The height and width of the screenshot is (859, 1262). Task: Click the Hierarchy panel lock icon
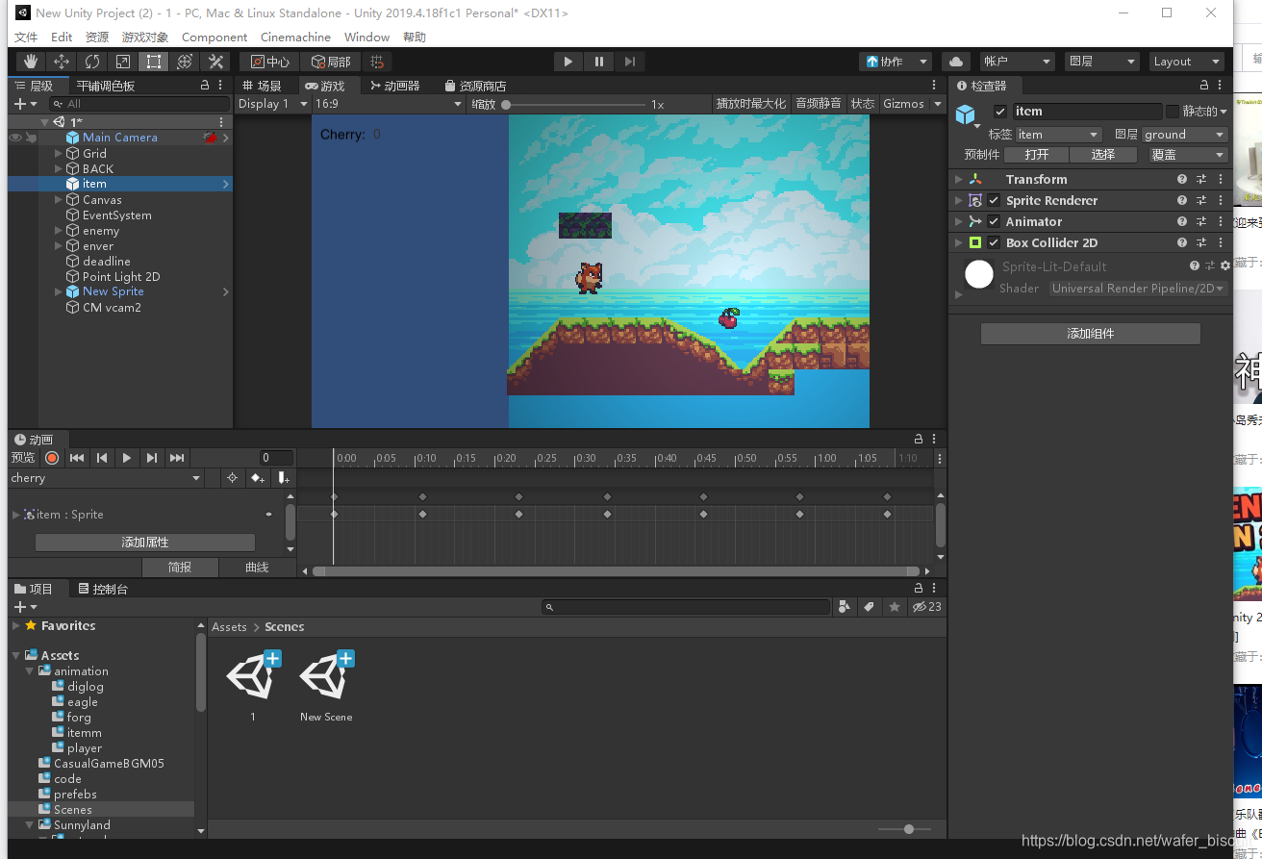205,86
